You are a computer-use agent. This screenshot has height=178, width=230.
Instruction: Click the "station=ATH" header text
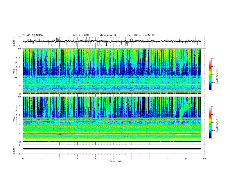coord(108,35)
